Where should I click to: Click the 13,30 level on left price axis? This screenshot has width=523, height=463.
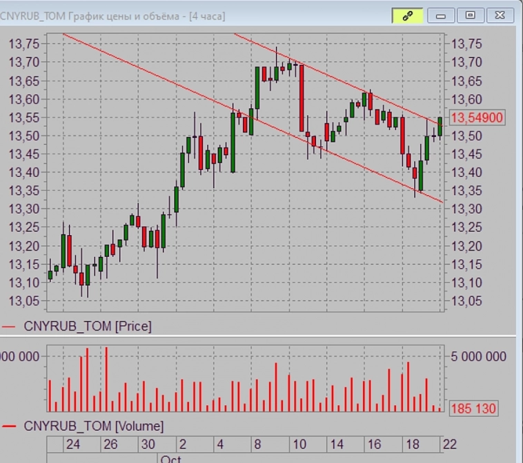tap(23, 209)
